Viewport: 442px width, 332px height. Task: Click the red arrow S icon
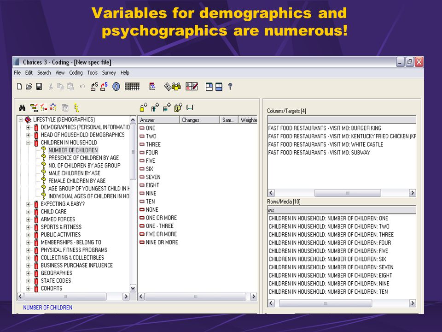point(104,86)
